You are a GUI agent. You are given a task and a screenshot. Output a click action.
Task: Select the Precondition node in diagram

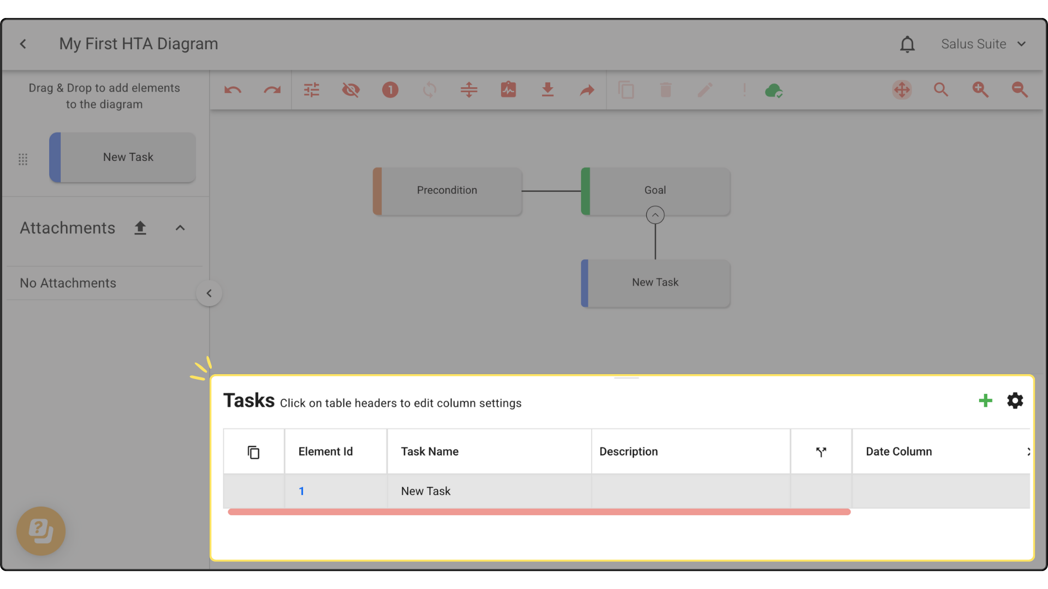click(447, 191)
